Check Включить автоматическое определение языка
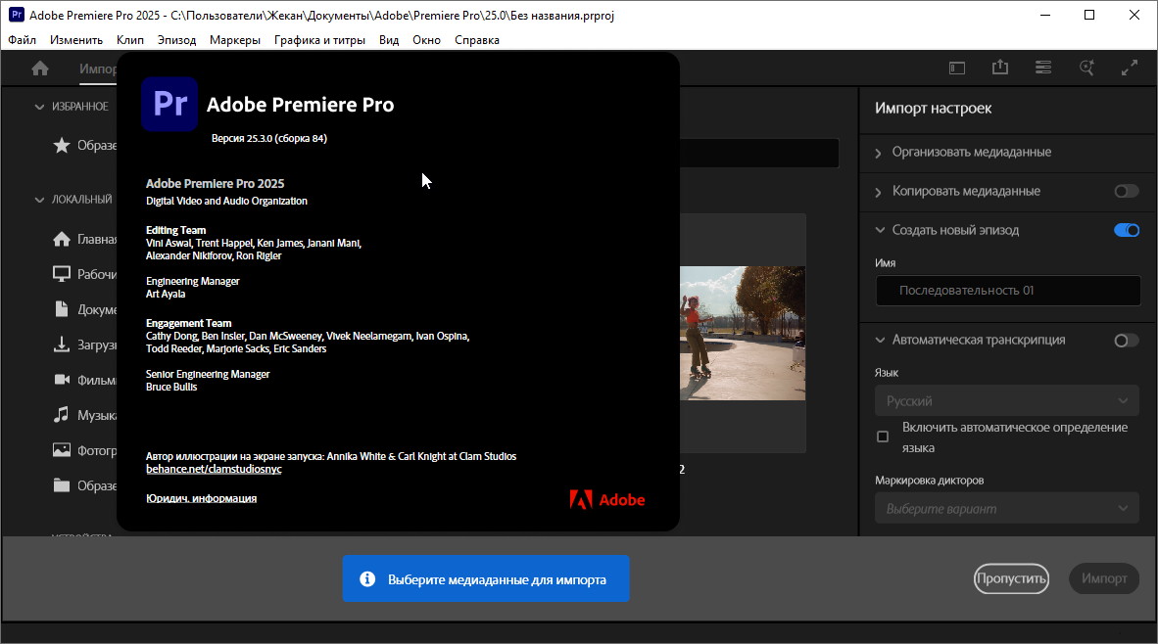1158x644 pixels. [883, 437]
